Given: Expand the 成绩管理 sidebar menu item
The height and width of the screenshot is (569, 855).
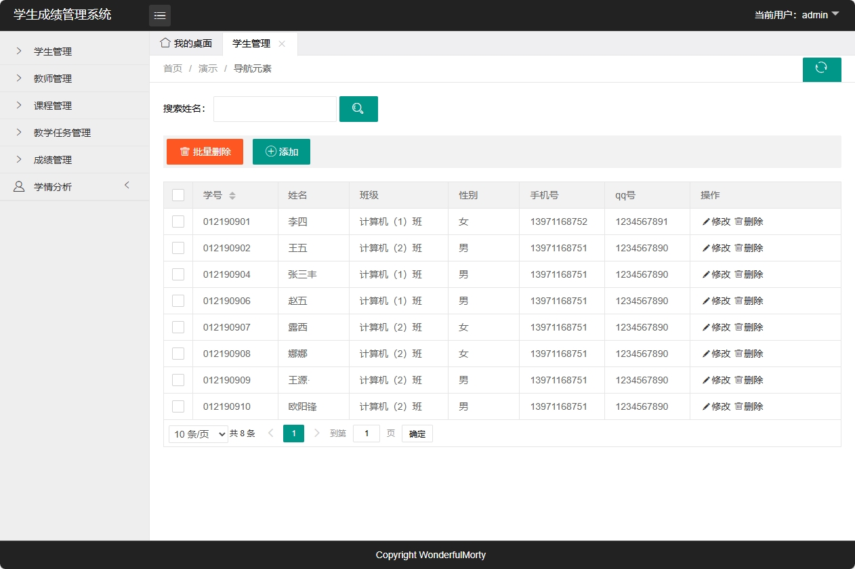Looking at the screenshot, I should (54, 159).
